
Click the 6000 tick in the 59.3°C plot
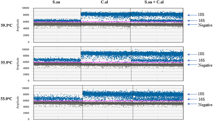26,22
